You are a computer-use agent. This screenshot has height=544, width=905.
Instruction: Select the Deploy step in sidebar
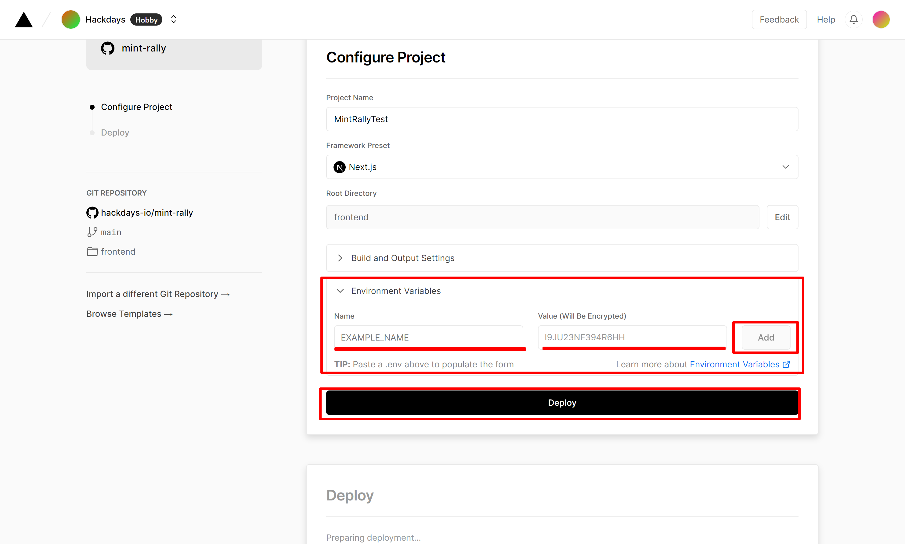coord(115,132)
